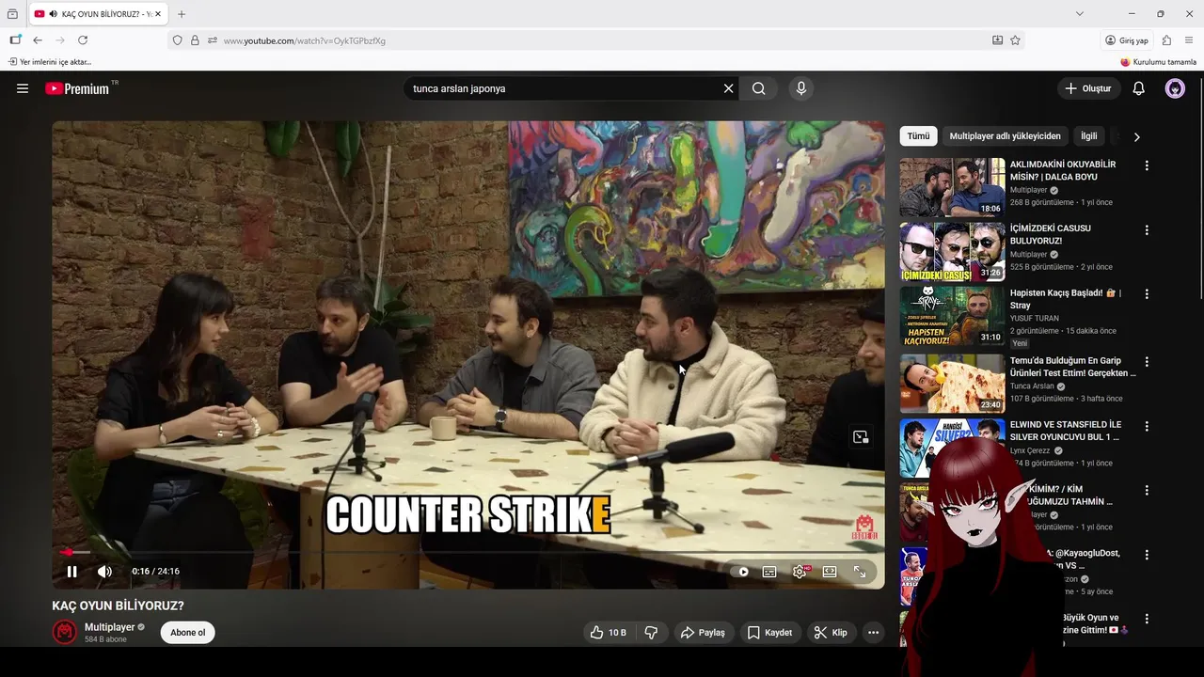The image size is (1204, 677).
Task: Toggle the autoplay switch
Action: point(741,572)
